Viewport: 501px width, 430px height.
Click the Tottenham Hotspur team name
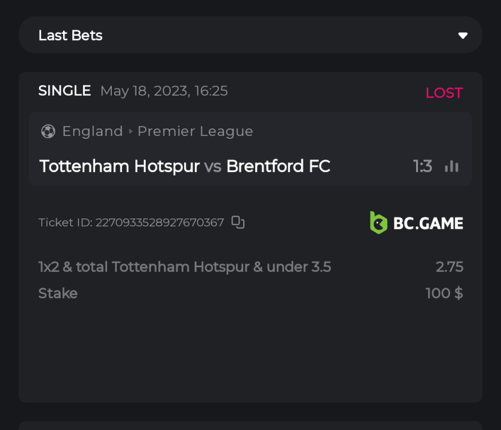coord(119,166)
